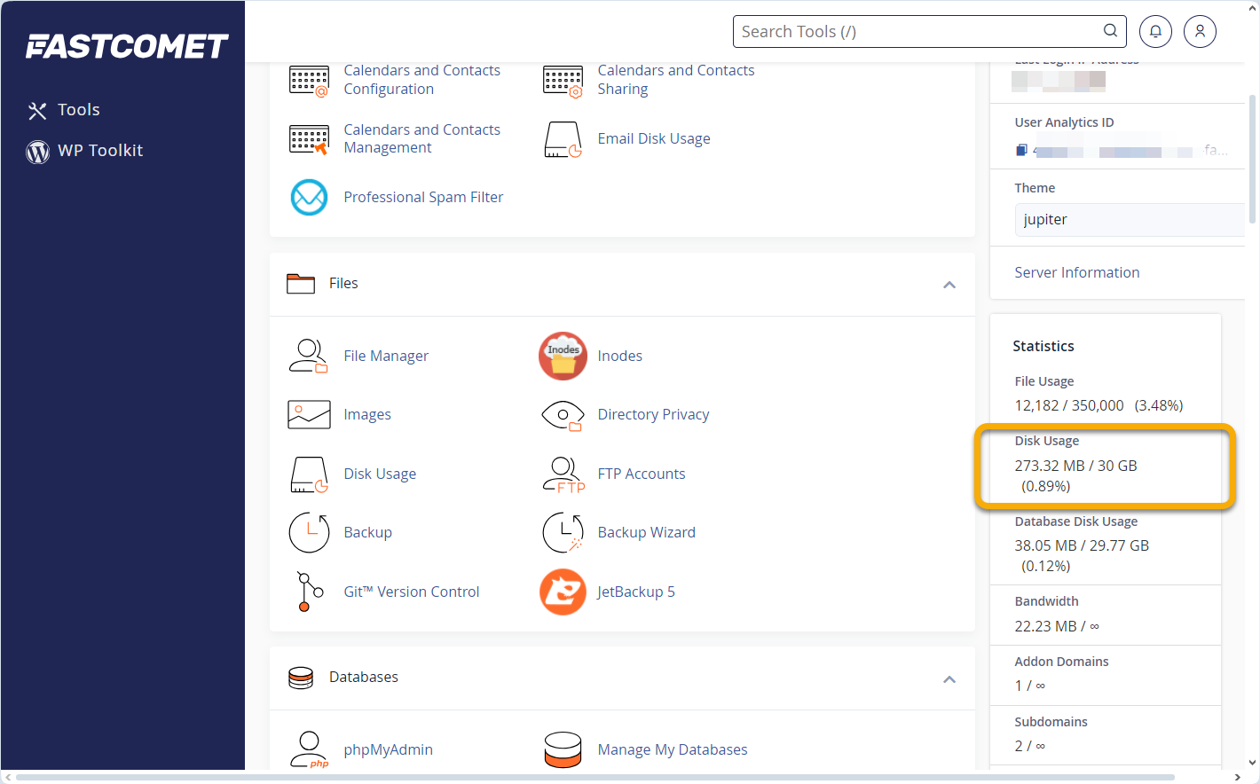The image size is (1260, 784).
Task: Open the Email Disk Usage link
Action: (654, 138)
